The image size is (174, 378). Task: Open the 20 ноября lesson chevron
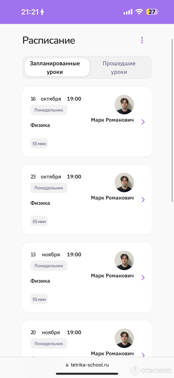point(143,354)
